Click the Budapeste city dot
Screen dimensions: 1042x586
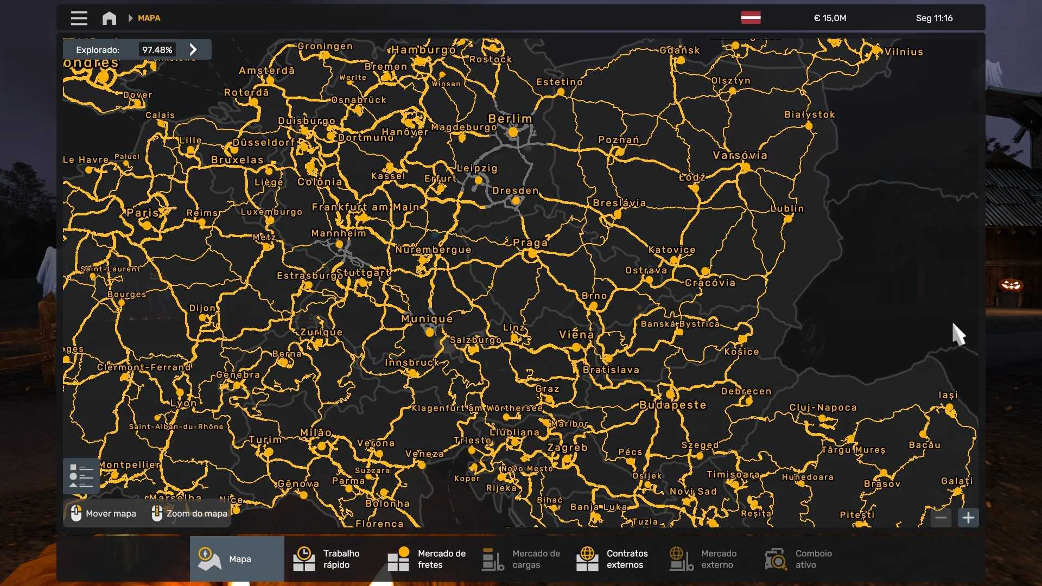(670, 394)
